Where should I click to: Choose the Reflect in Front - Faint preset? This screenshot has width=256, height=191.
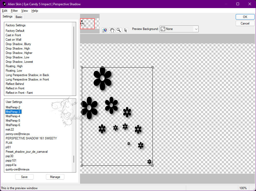tap(19, 93)
